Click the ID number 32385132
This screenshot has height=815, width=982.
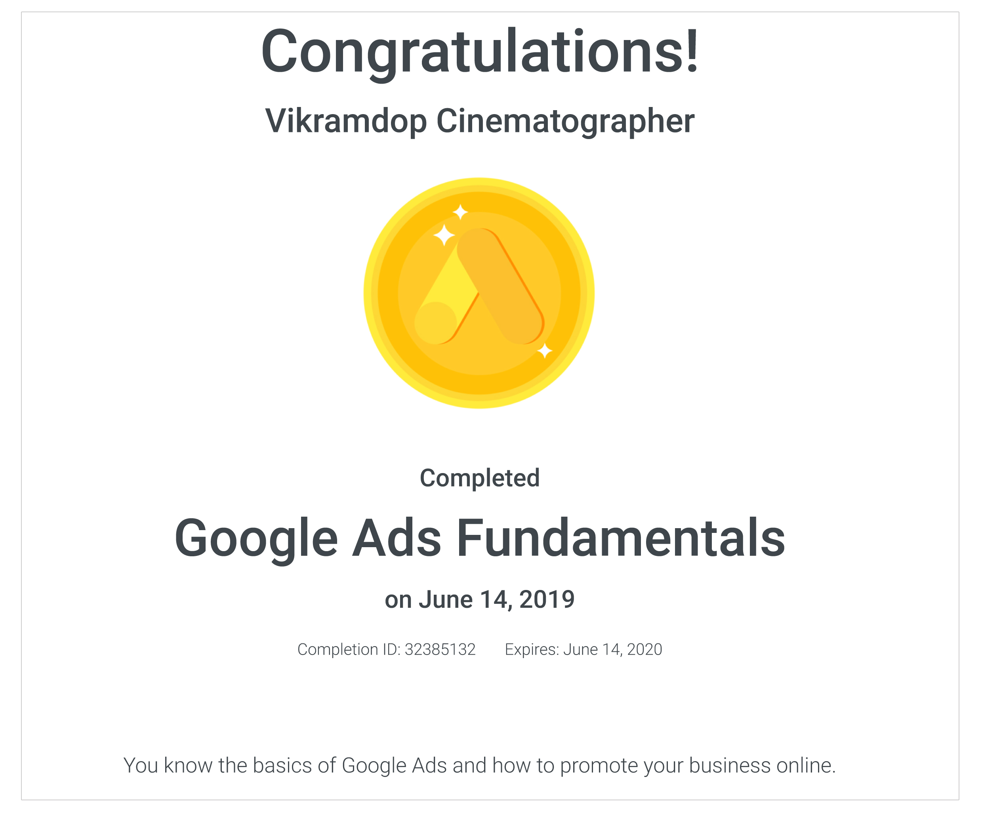click(440, 649)
